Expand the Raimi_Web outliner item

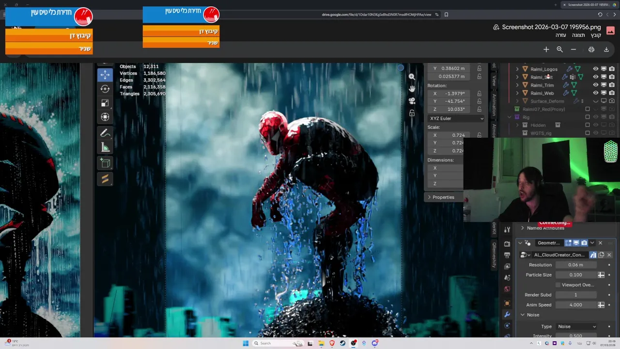(x=517, y=93)
